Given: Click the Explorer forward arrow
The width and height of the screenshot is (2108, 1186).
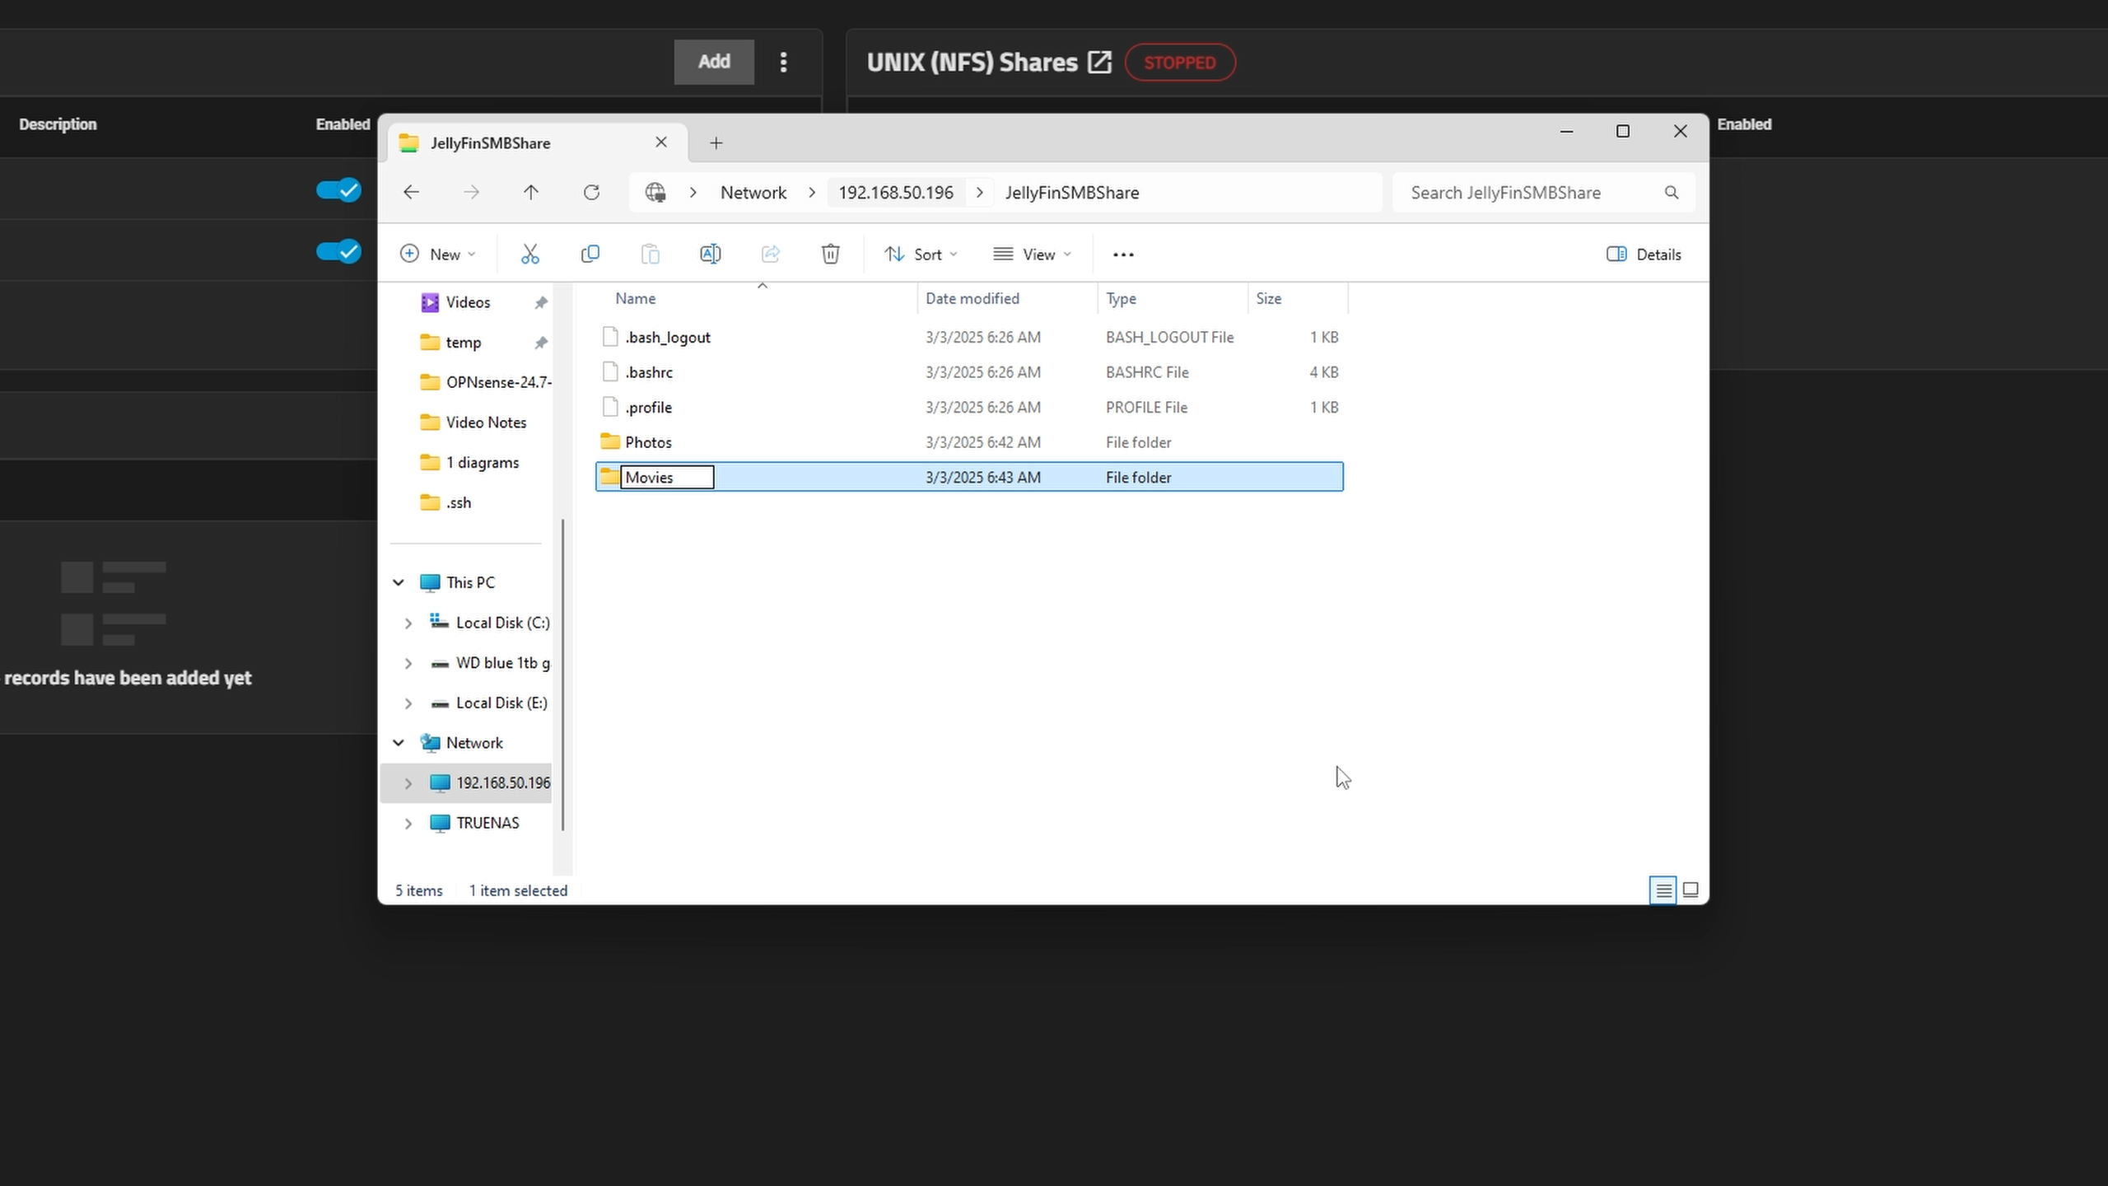Looking at the screenshot, I should point(471,193).
